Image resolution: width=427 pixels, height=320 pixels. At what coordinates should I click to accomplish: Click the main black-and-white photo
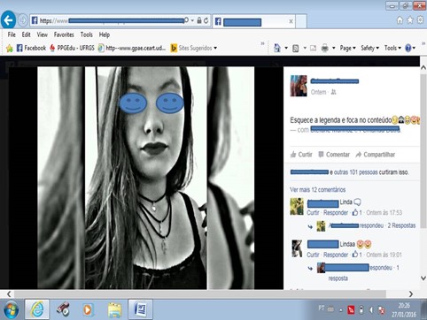point(146,178)
